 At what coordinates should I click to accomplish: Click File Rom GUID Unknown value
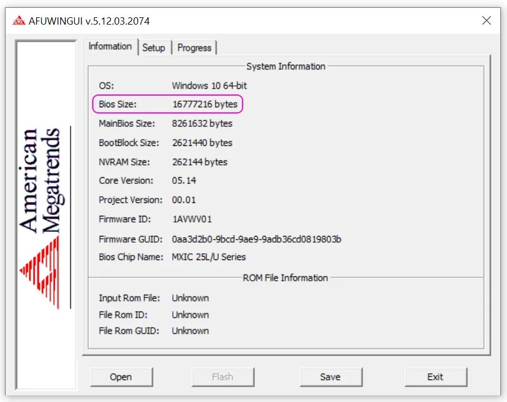tap(190, 331)
